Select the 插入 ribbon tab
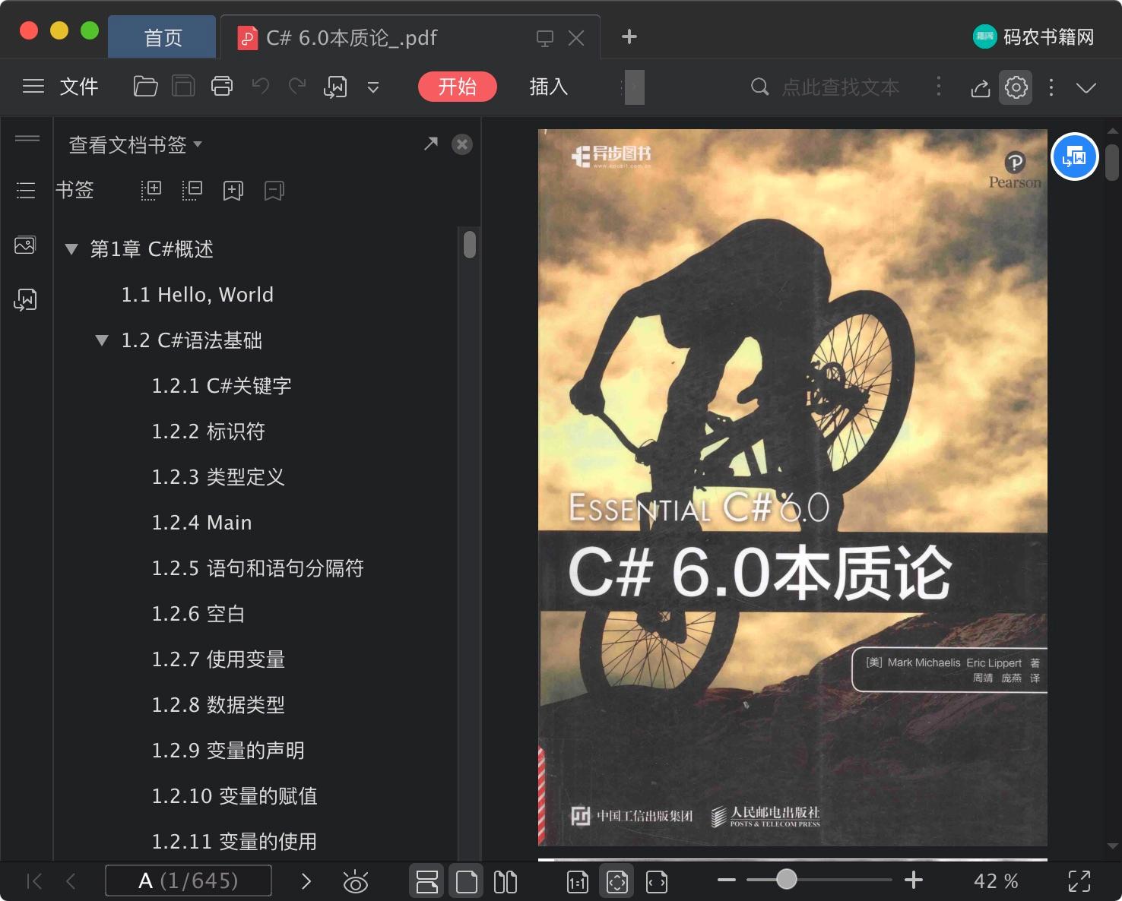This screenshot has height=901, width=1122. point(549,87)
